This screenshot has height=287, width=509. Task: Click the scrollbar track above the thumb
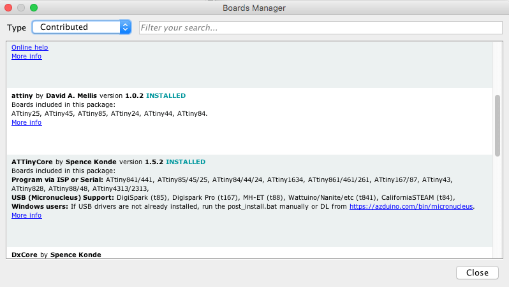498,68
